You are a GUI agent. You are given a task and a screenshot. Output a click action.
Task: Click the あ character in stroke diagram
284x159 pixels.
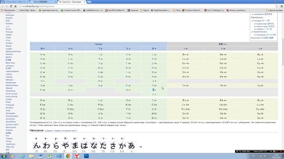(131, 146)
